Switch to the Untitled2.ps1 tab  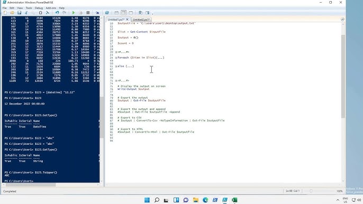[x=141, y=20]
